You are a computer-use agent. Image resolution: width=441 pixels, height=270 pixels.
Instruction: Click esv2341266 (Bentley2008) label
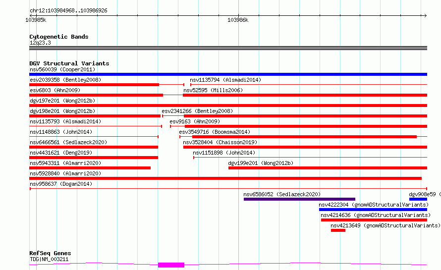click(x=197, y=111)
